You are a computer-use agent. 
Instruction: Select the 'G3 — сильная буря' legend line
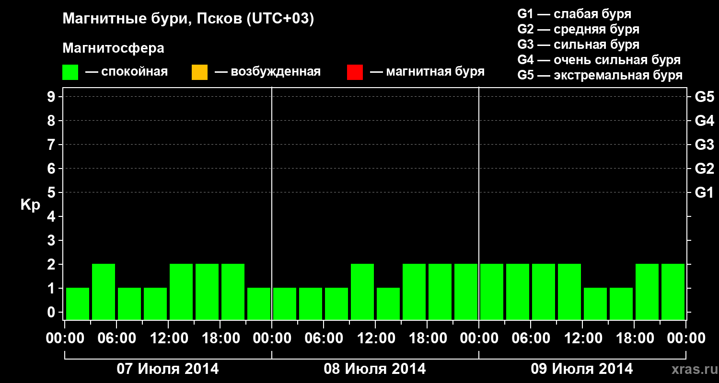pyautogui.click(x=578, y=45)
